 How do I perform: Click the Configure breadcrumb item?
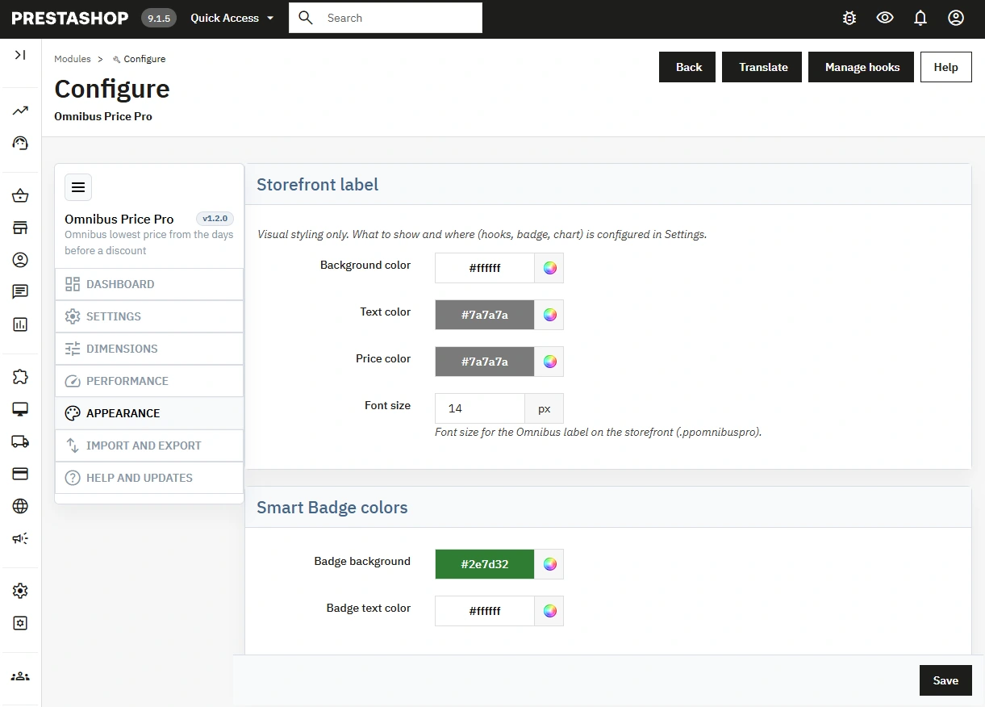[x=140, y=59]
